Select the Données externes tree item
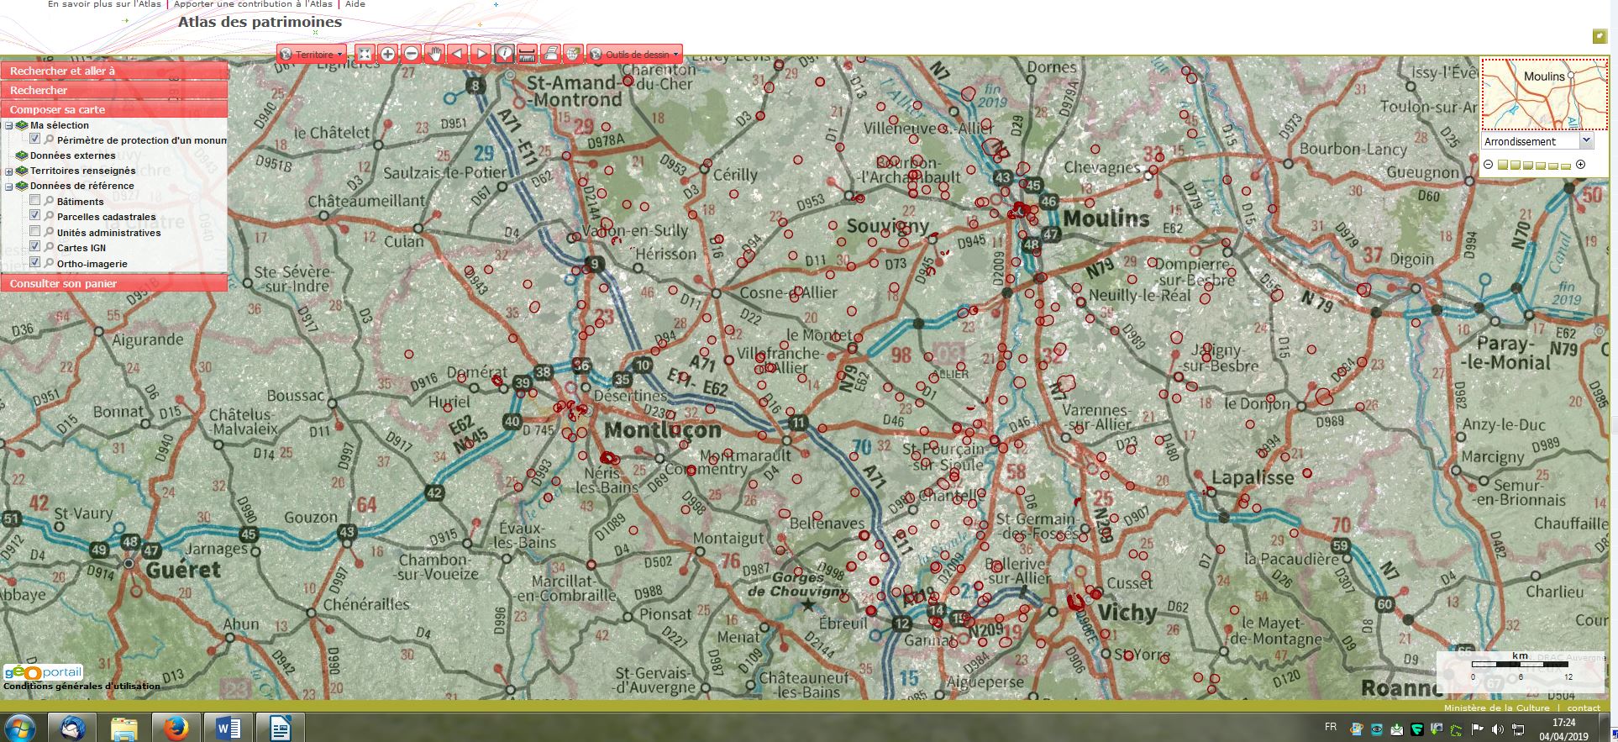This screenshot has height=742, width=1618. [x=73, y=155]
